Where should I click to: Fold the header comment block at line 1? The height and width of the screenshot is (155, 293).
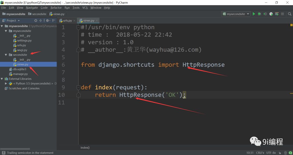[x=78, y=27]
